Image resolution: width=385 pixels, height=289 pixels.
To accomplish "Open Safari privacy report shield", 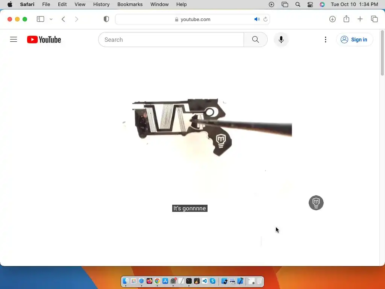I will click(106, 19).
